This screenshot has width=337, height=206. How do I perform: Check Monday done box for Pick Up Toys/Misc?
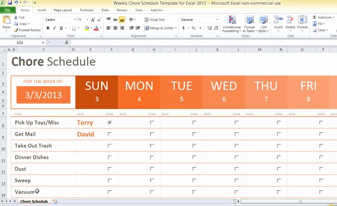(152, 122)
